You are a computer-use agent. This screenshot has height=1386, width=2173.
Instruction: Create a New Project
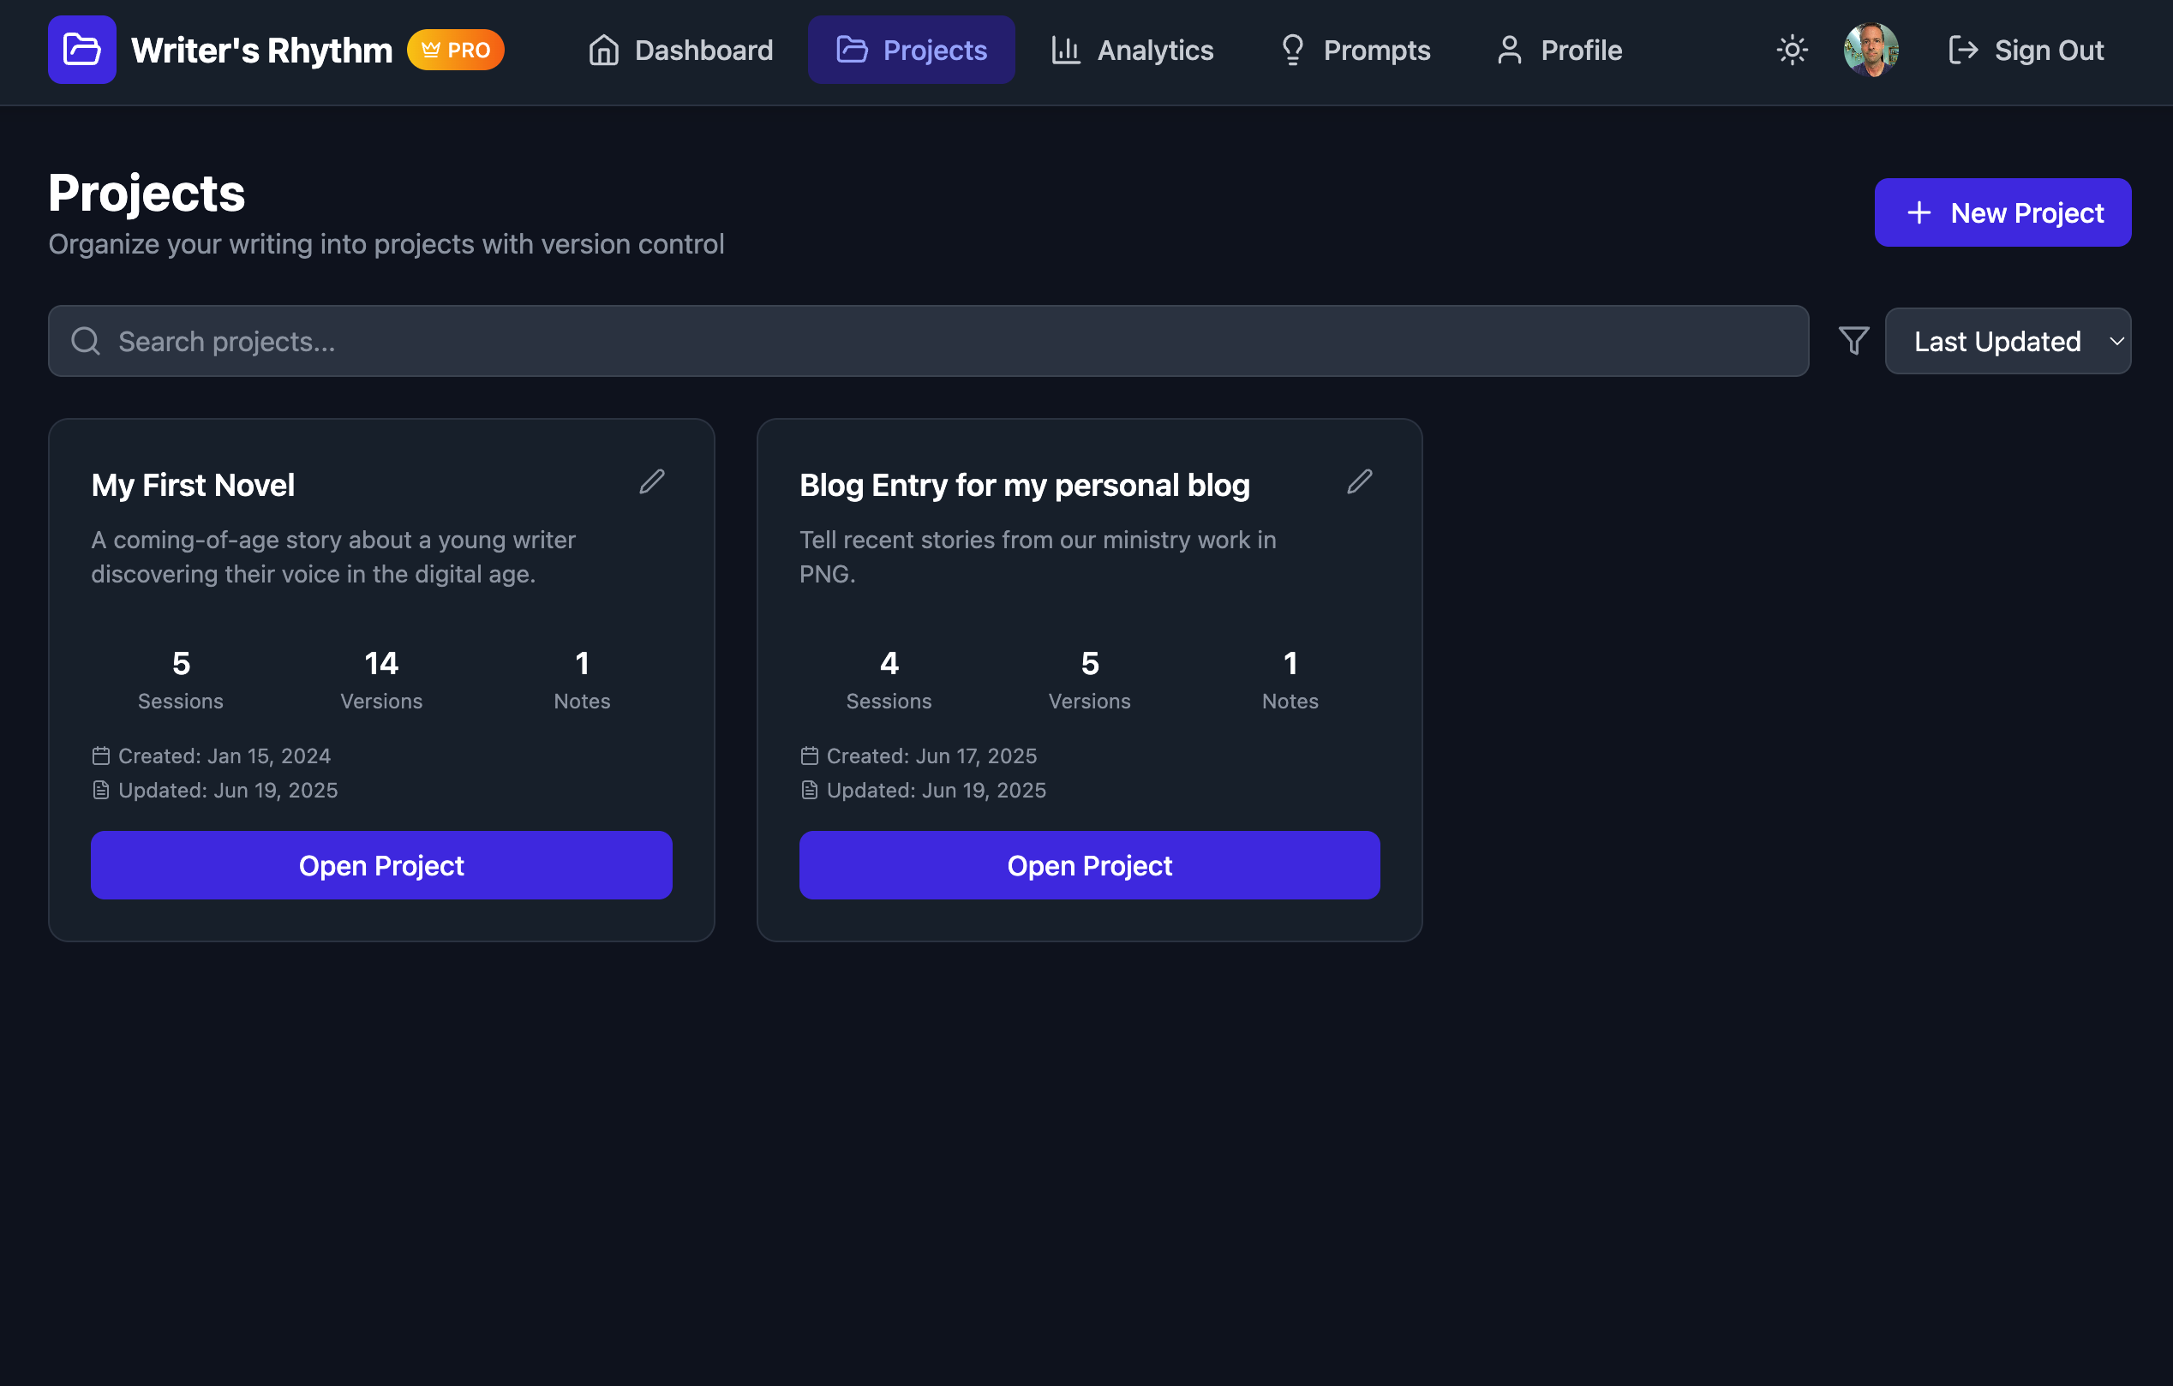(2002, 213)
